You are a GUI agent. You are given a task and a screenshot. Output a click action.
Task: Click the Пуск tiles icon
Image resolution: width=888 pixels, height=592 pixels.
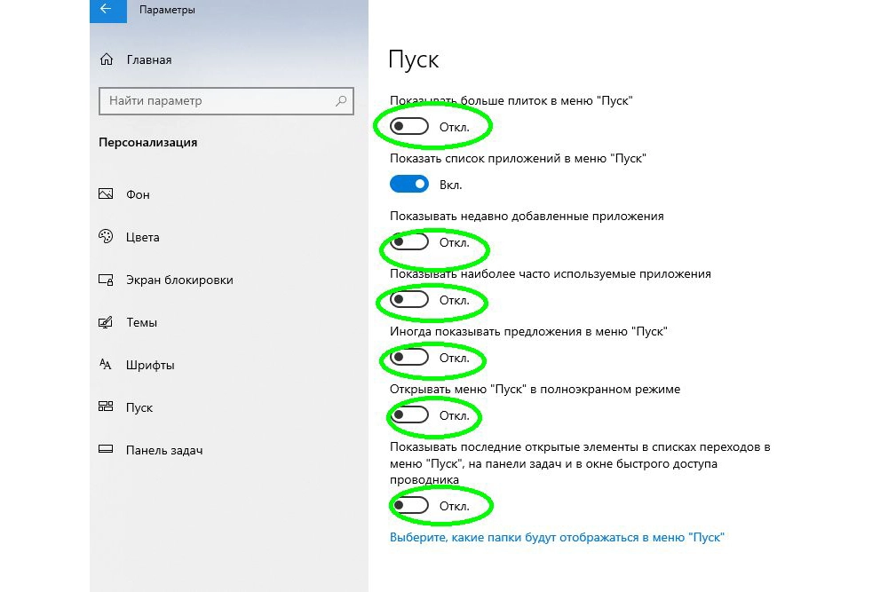106,407
